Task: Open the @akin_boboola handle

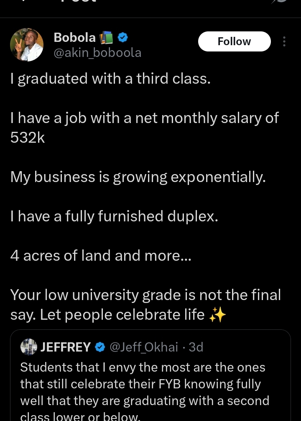Action: tap(97, 53)
